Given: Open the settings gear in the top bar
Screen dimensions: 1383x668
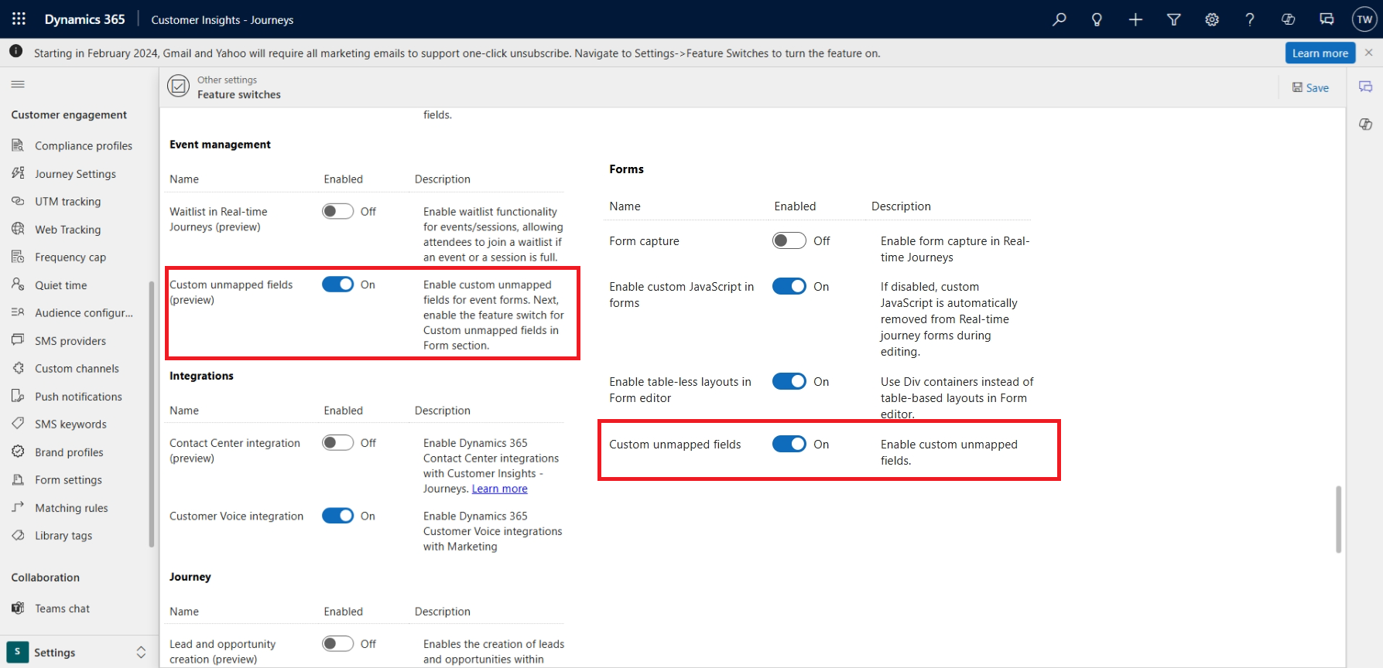Looking at the screenshot, I should click(x=1212, y=19).
